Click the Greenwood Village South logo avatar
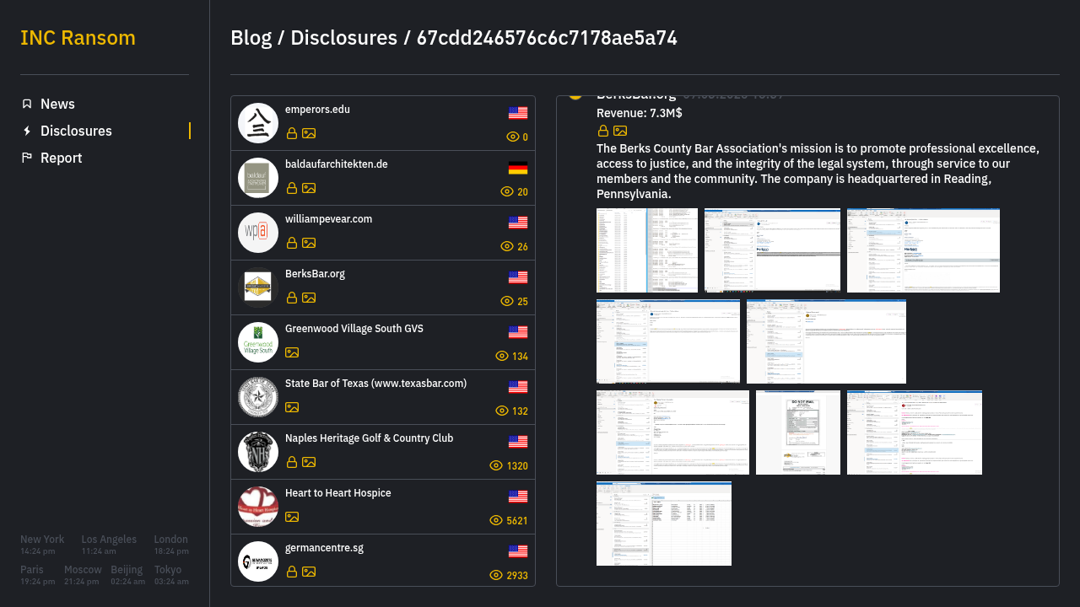 tap(258, 342)
